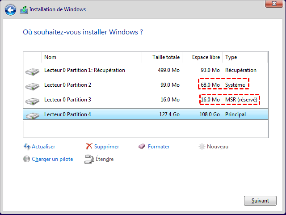Select Lecteur 0 Partition 3 row
This screenshot has height=215, width=286.
tap(146, 100)
